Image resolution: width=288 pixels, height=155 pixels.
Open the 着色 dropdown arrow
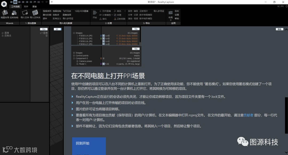coord(125,11)
